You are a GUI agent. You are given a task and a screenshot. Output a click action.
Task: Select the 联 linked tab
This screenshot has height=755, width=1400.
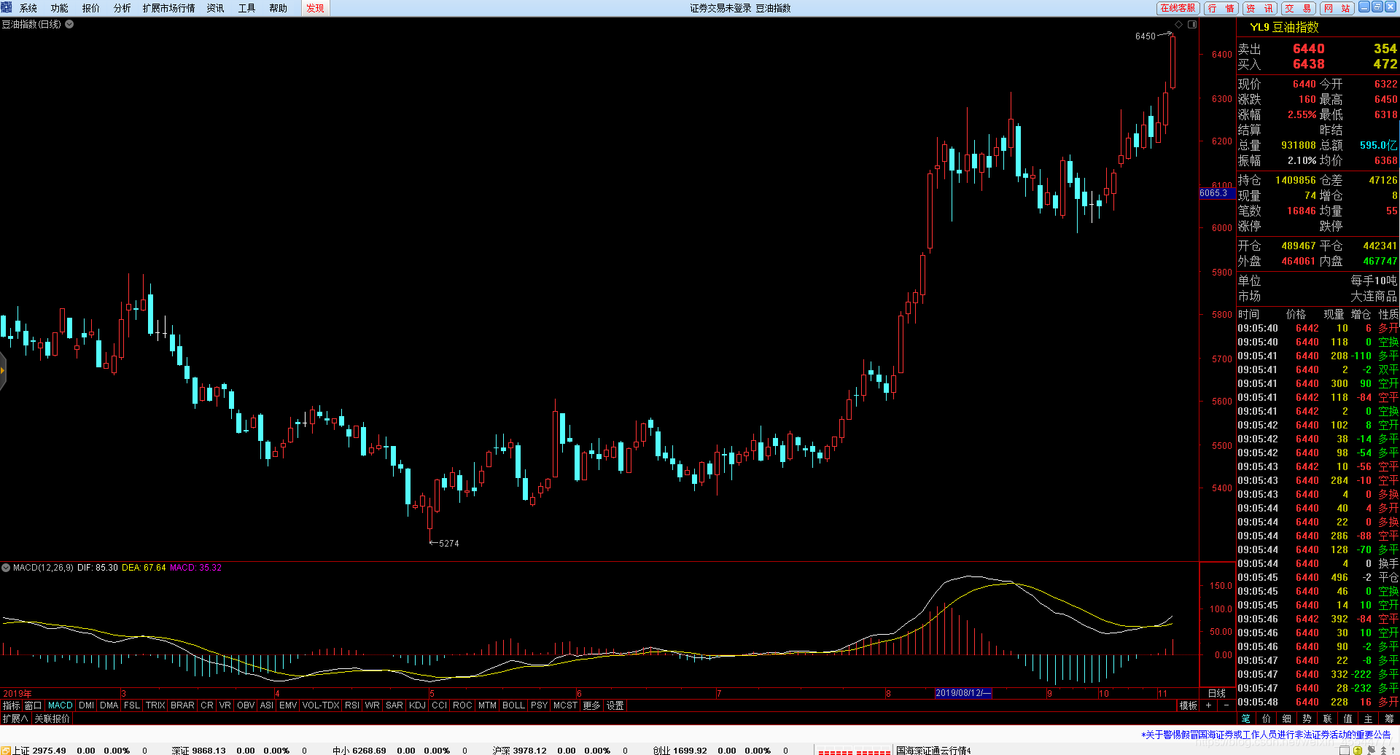(x=1328, y=719)
